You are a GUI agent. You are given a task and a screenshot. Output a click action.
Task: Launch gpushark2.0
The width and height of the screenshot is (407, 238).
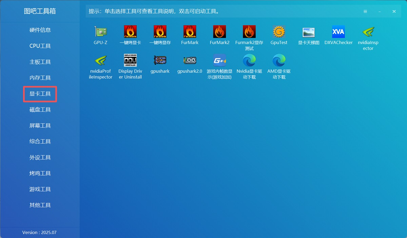190,64
